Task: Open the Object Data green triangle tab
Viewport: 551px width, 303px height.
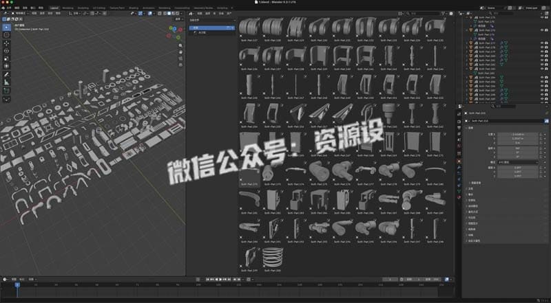Action: (459, 191)
